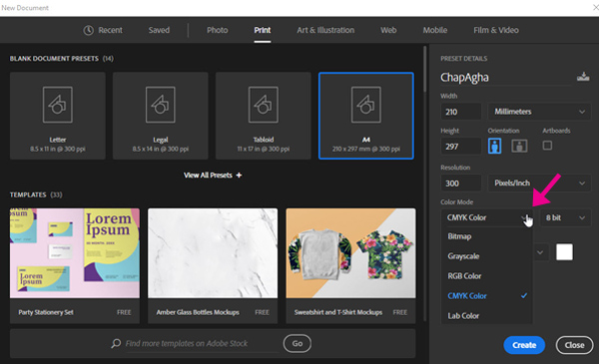Choose RGB Color from color mode list
Screen dimensions: 599x364
pyautogui.click(x=487, y=276)
